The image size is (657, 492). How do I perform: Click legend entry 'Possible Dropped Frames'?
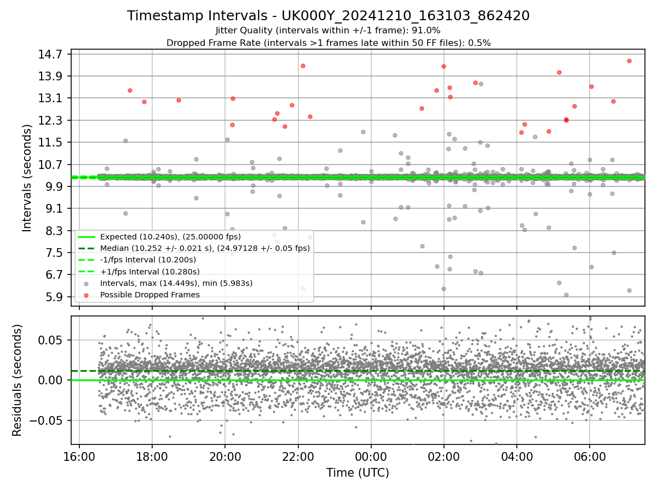click(149, 295)
